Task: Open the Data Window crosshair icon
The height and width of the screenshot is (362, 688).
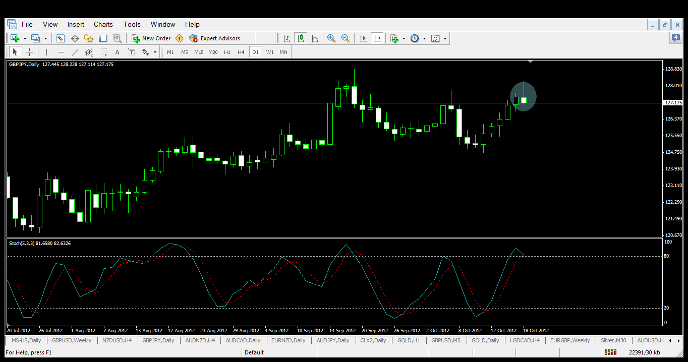Action: [x=75, y=38]
